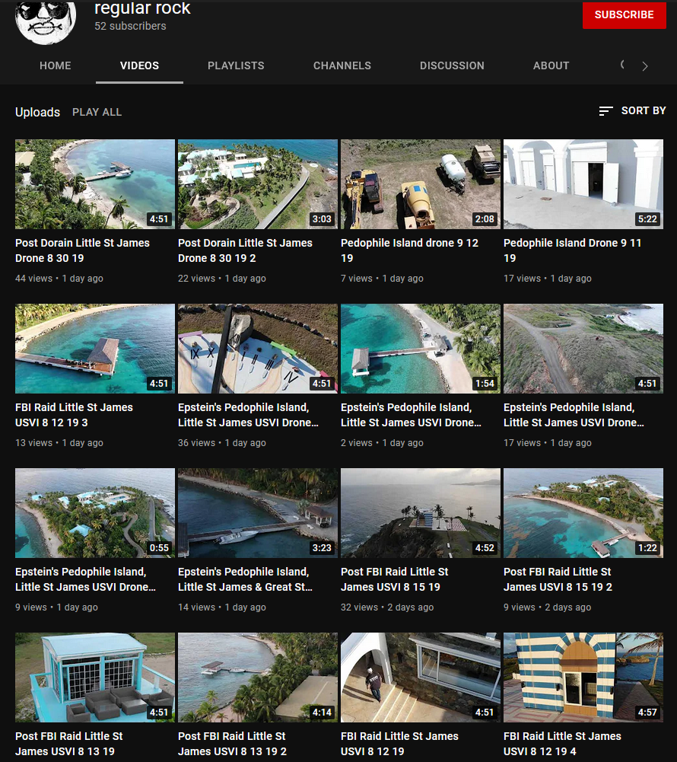The width and height of the screenshot is (677, 762).
Task: Open the SORT BY dropdown
Action: (632, 111)
